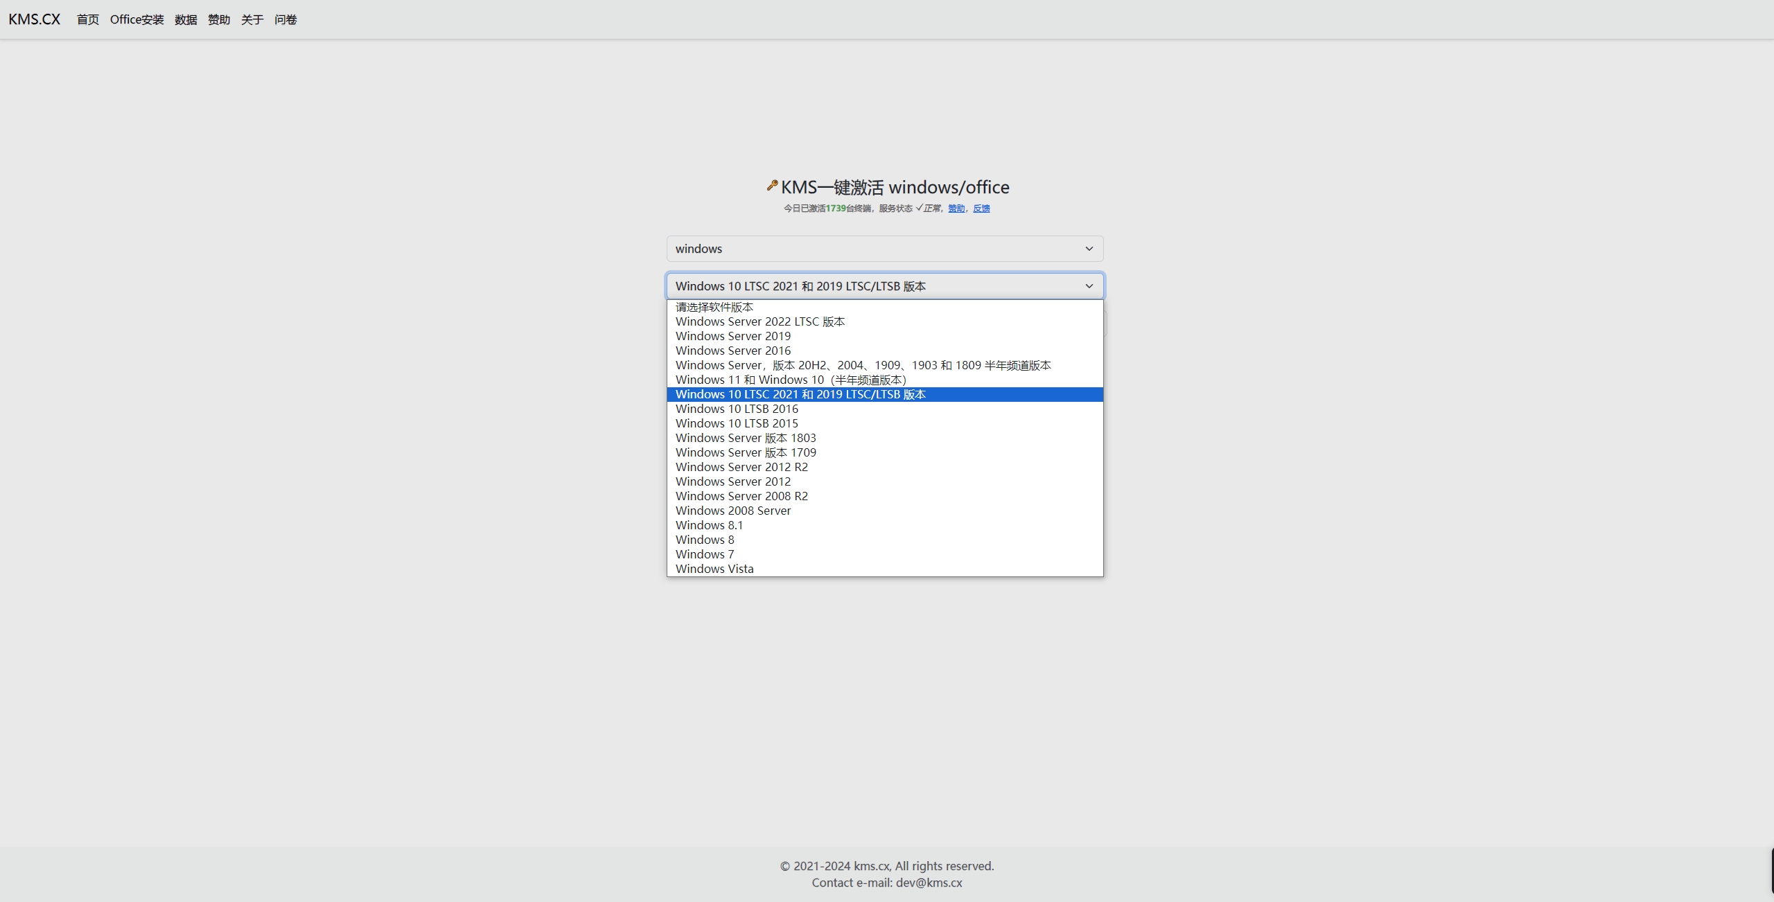Screen dimensions: 1774x902
Task: Select Windows Server 2022 LTSC 版本 option
Action: point(760,321)
